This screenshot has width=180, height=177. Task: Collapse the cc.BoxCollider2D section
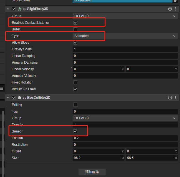click(8, 98)
